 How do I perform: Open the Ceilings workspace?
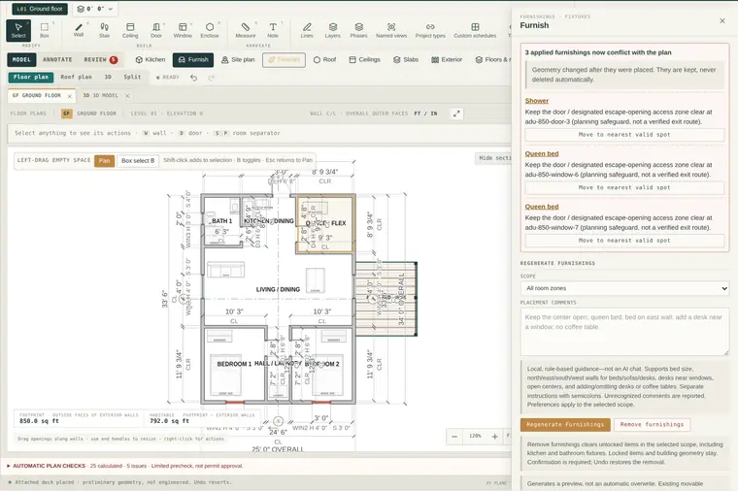365,60
